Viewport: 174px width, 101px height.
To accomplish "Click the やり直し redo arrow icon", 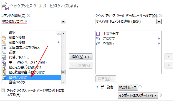I will (x=98, y=44).
